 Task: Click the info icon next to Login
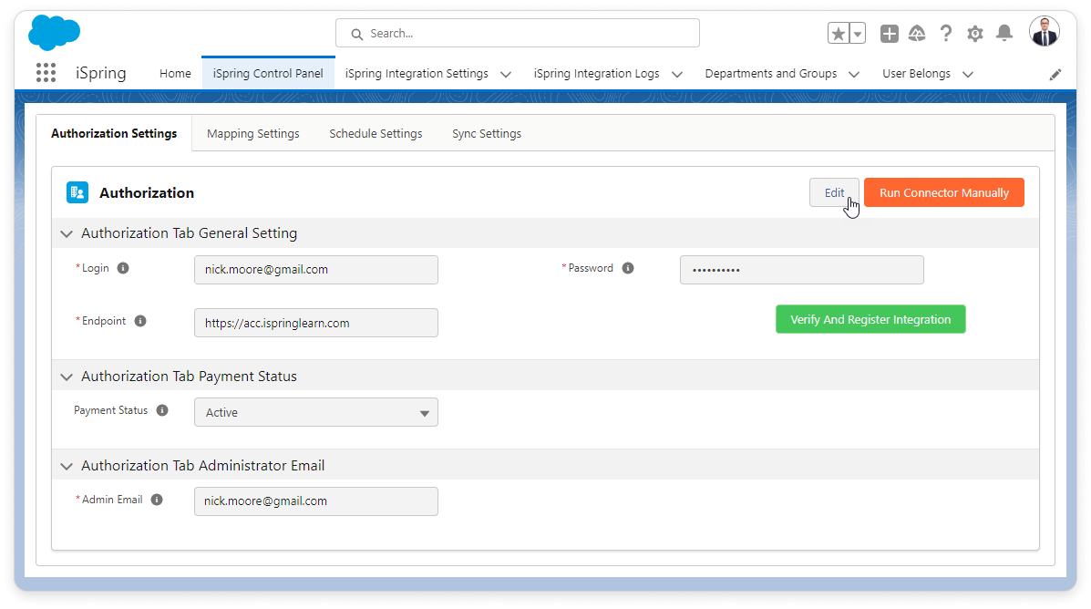[x=123, y=268]
